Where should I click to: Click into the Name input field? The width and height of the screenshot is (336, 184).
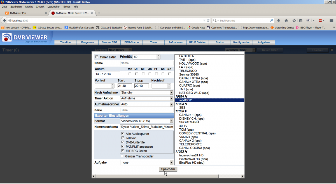point(146,63)
